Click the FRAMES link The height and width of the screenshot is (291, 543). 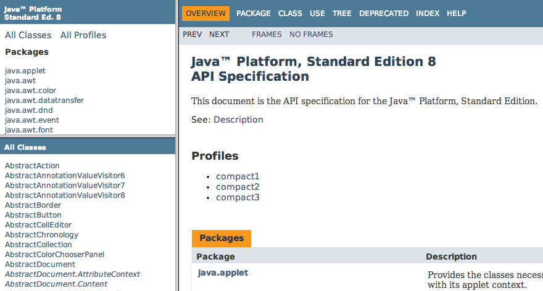(267, 35)
